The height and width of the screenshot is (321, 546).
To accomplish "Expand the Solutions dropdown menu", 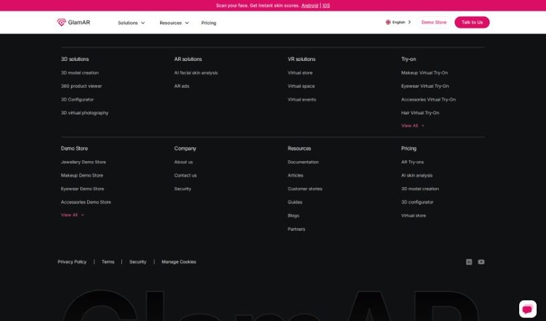I will 131,23.
